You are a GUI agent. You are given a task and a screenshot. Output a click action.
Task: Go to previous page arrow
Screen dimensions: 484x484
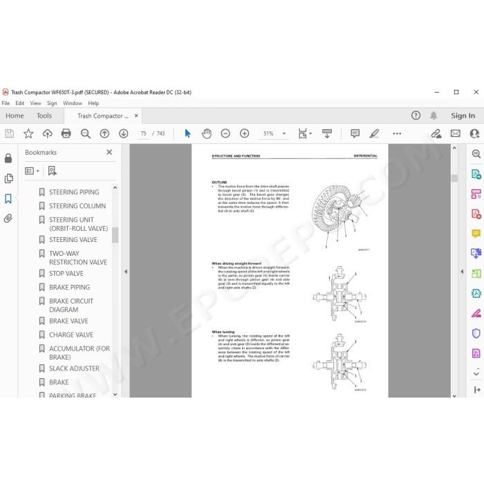(x=104, y=133)
